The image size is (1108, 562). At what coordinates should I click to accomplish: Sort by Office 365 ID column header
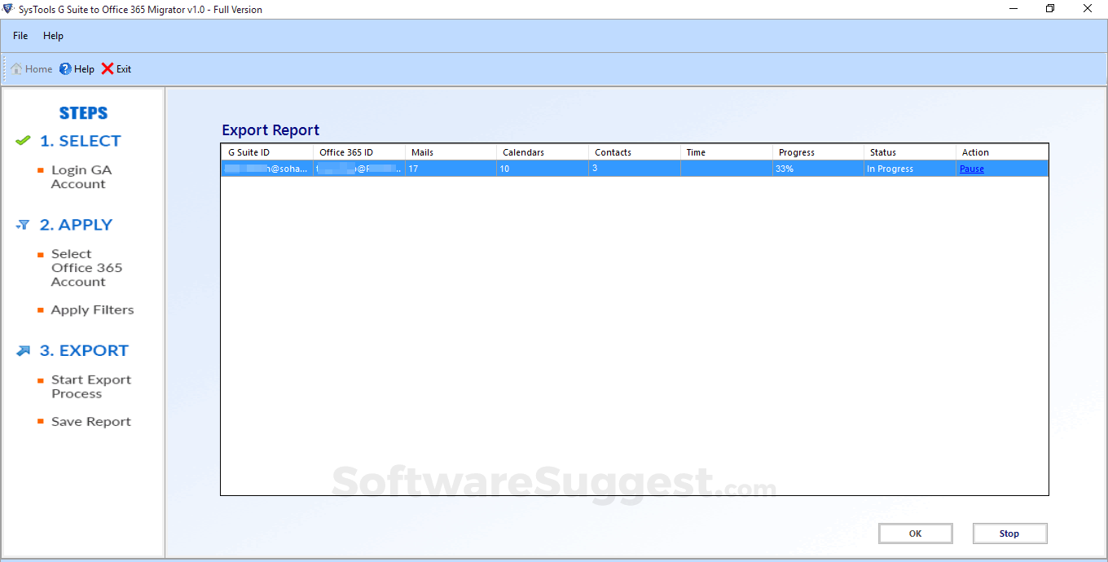pyautogui.click(x=359, y=152)
